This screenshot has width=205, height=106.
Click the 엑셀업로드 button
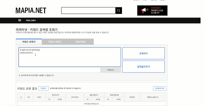click(111, 70)
